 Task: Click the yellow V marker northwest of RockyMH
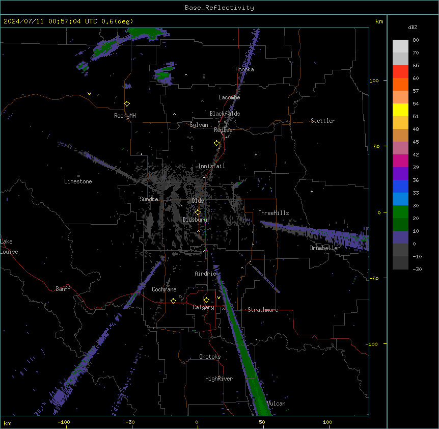click(x=89, y=94)
